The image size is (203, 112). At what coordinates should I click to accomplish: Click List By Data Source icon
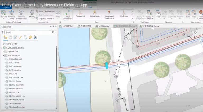[10, 37]
